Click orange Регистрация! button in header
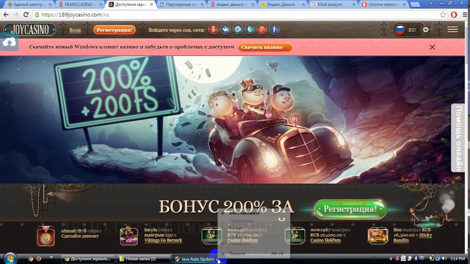470x264 pixels. [x=115, y=30]
